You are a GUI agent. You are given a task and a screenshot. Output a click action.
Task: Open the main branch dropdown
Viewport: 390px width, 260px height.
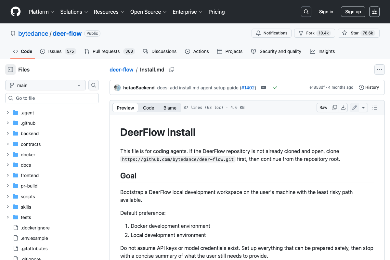tap(45, 85)
